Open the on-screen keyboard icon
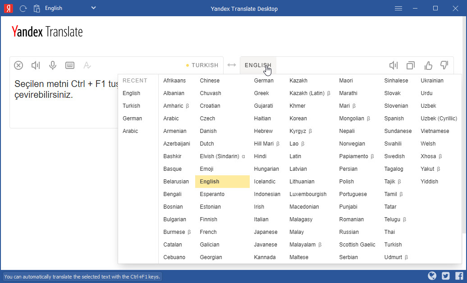The width and height of the screenshot is (467, 283). (x=70, y=65)
